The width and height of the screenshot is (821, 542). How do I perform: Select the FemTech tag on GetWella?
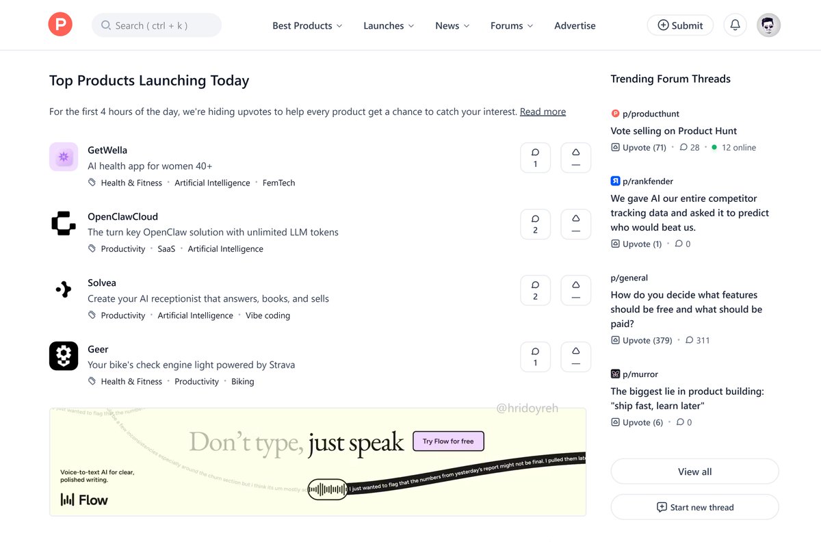pyautogui.click(x=279, y=183)
